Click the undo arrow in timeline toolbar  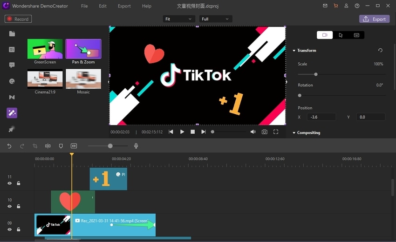(x=9, y=146)
